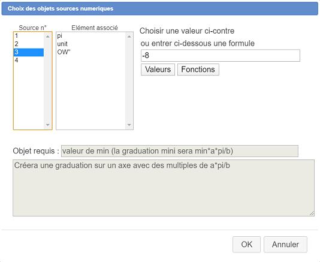Click the resize grip of description area
This screenshot has width=320, height=262.
[312, 213]
